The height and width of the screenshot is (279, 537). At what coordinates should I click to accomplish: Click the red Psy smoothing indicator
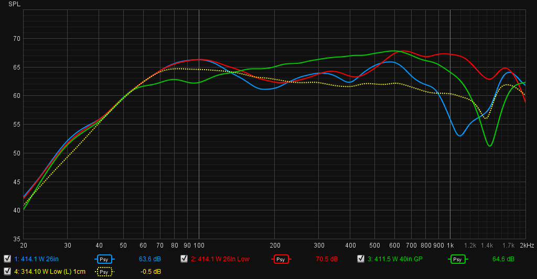pos(281,259)
